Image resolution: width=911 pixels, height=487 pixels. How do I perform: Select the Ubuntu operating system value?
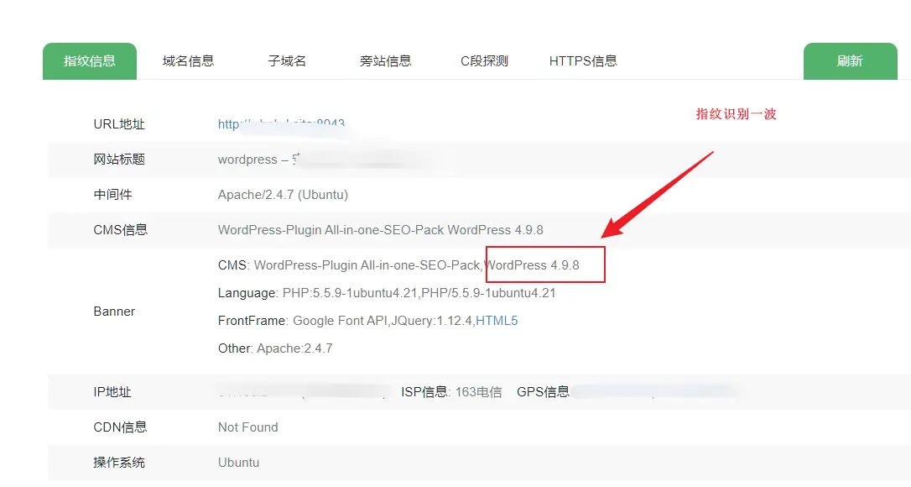click(x=239, y=463)
